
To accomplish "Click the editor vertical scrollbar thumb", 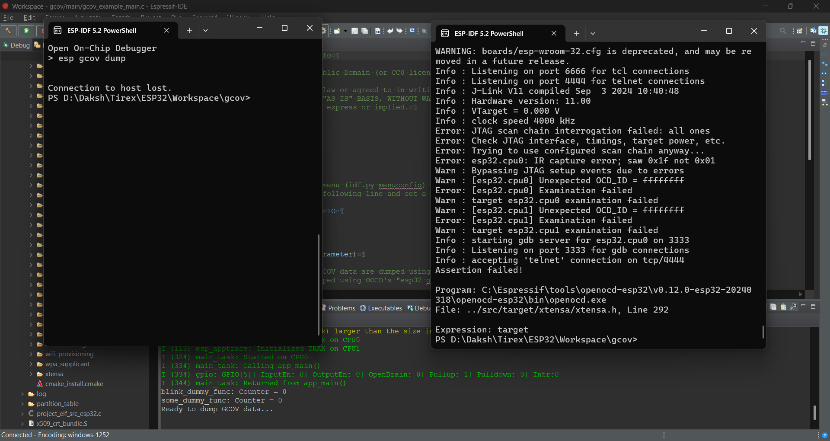I will 810,110.
